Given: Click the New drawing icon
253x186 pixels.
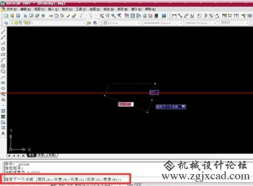Looking at the screenshot, I should point(6,16).
